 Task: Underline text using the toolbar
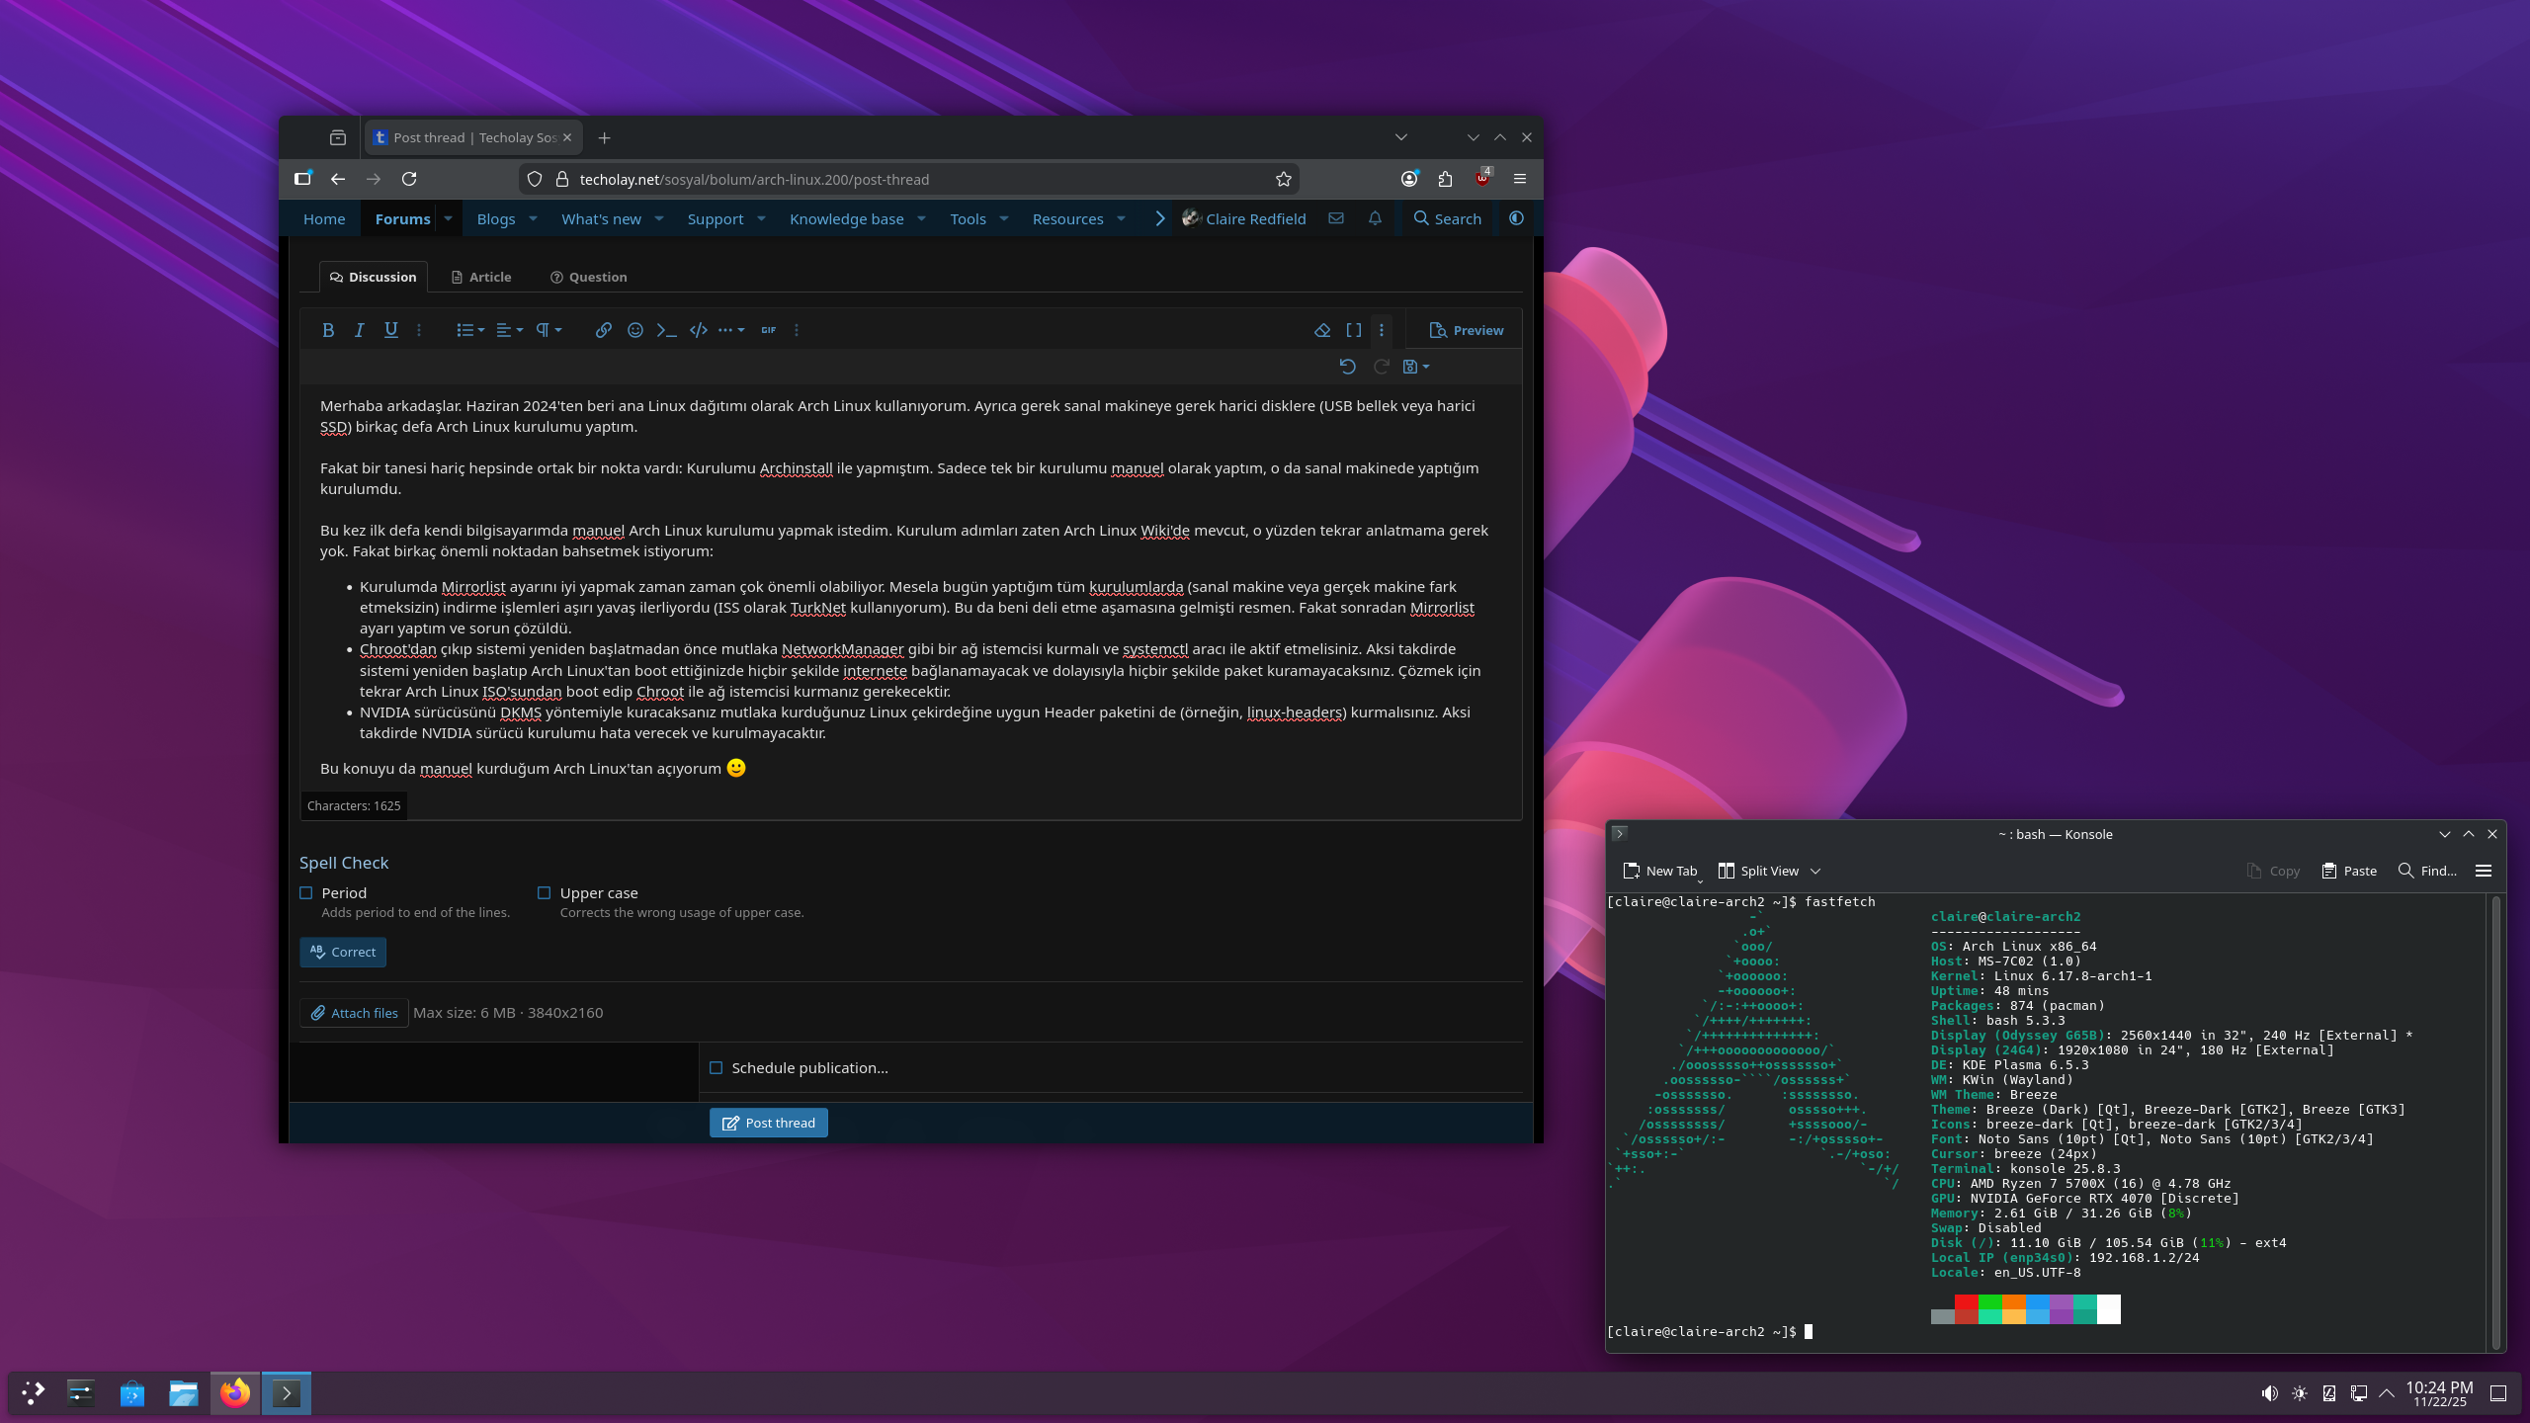pos(391,330)
